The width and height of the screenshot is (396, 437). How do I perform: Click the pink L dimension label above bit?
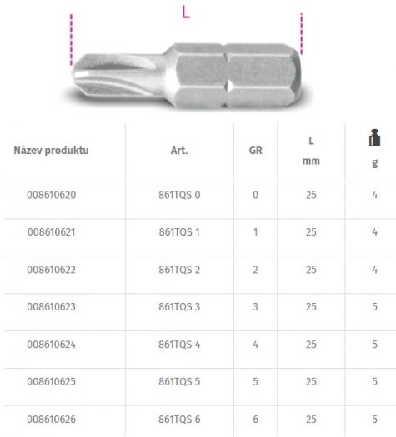[x=186, y=12]
